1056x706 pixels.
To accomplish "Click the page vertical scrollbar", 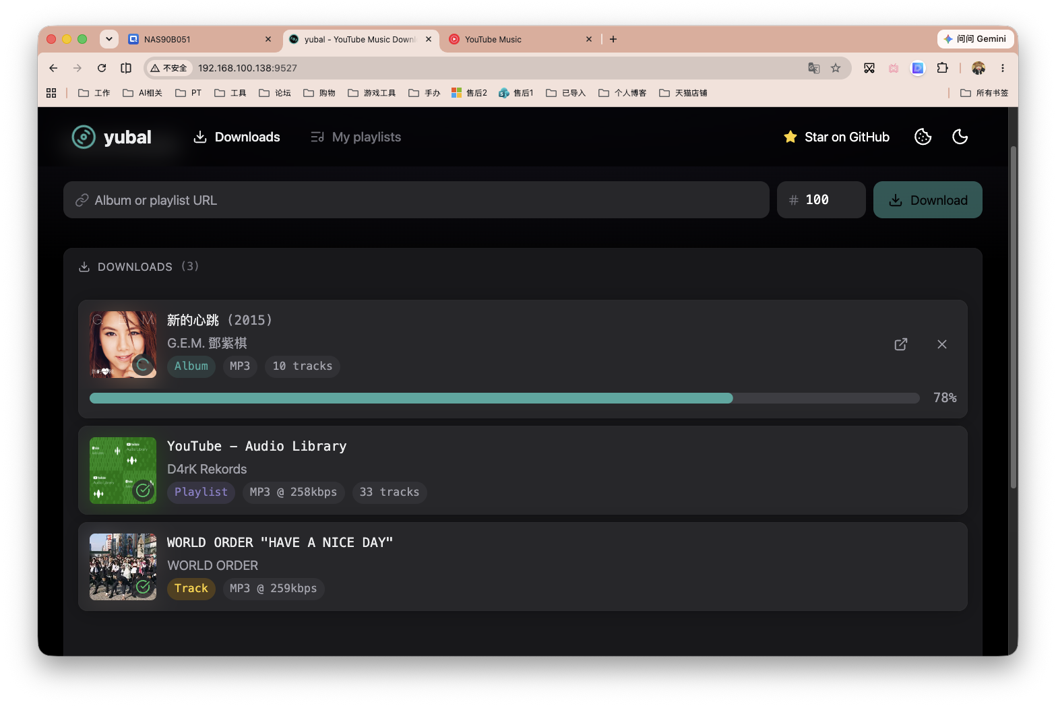I will (x=1013, y=317).
